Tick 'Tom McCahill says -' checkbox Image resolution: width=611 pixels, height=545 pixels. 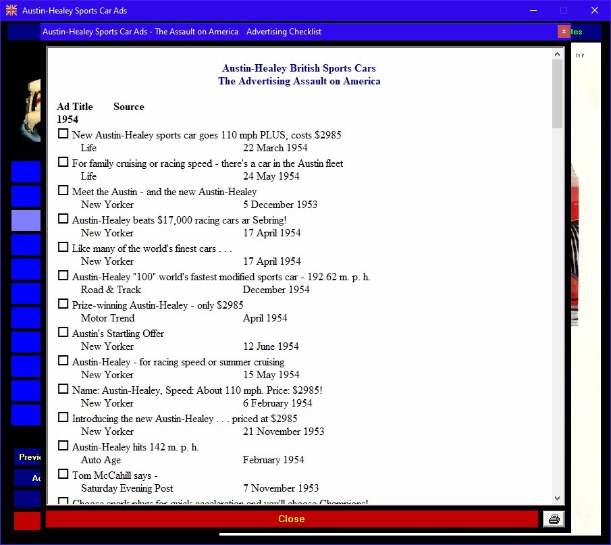tap(63, 474)
